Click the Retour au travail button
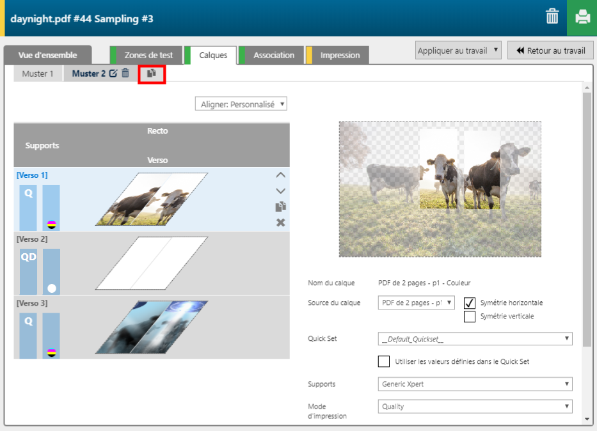Image resolution: width=597 pixels, height=431 pixels. tap(550, 51)
